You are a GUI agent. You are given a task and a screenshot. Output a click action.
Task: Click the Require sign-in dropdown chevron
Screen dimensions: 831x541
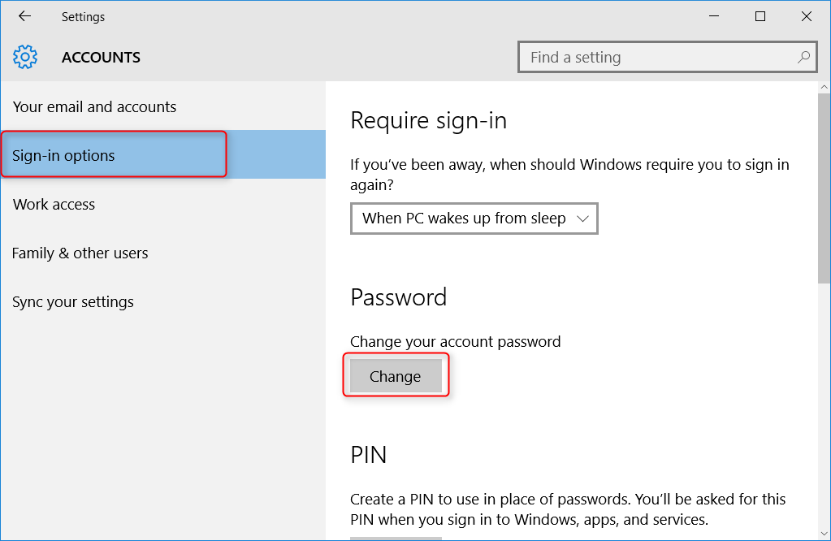click(x=582, y=219)
